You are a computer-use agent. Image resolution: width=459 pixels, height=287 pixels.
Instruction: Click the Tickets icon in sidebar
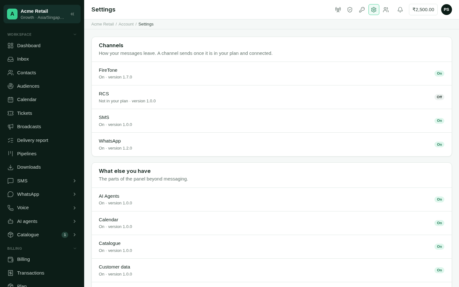[x=11, y=113]
